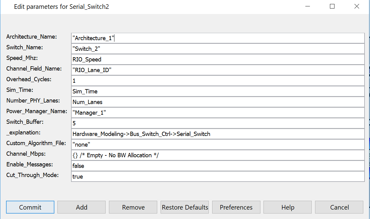Restore Defaults for parameters
370x219 pixels.
(185, 207)
